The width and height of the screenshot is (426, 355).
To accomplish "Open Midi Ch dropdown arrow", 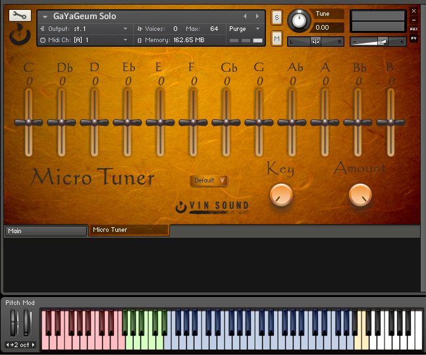I will (x=125, y=40).
